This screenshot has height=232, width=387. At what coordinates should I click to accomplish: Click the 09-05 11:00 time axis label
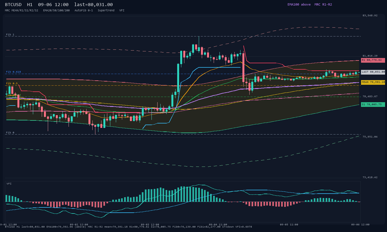289,225
